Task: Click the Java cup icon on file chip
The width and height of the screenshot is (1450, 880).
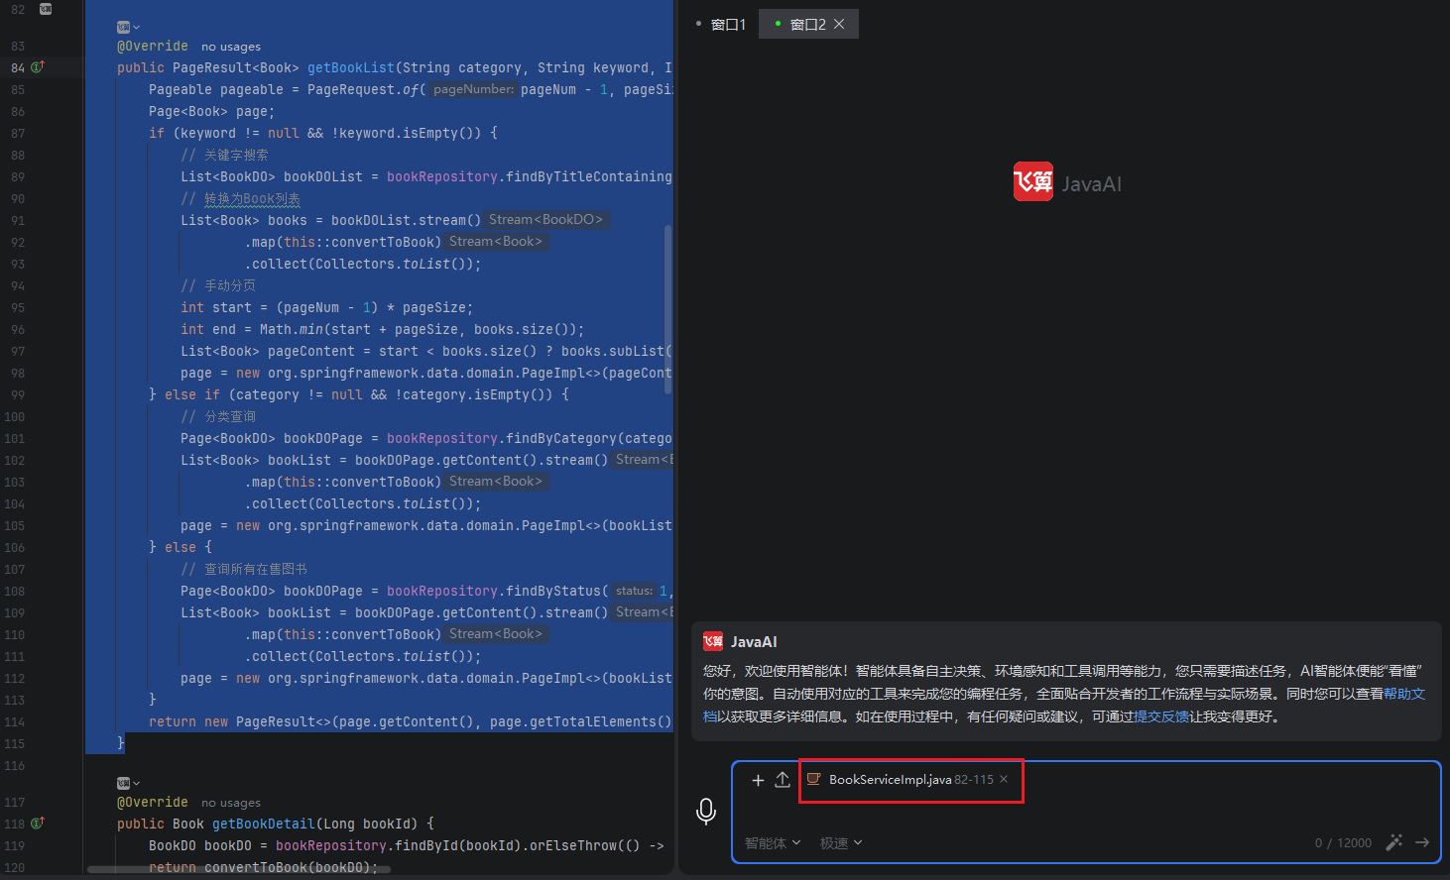Action: 814,779
